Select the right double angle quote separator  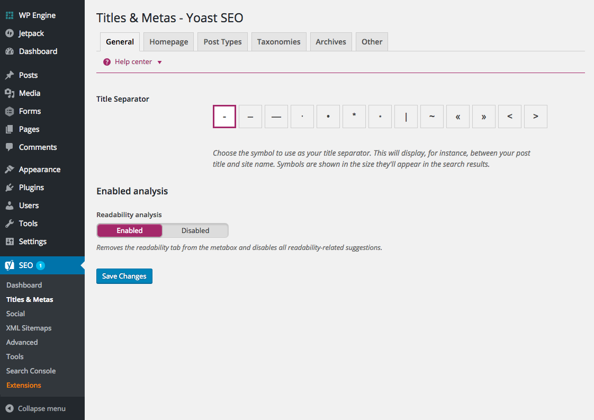point(484,117)
